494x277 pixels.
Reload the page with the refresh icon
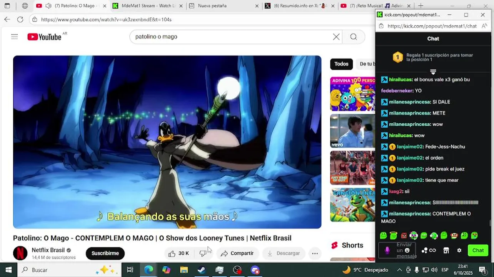coord(20,19)
